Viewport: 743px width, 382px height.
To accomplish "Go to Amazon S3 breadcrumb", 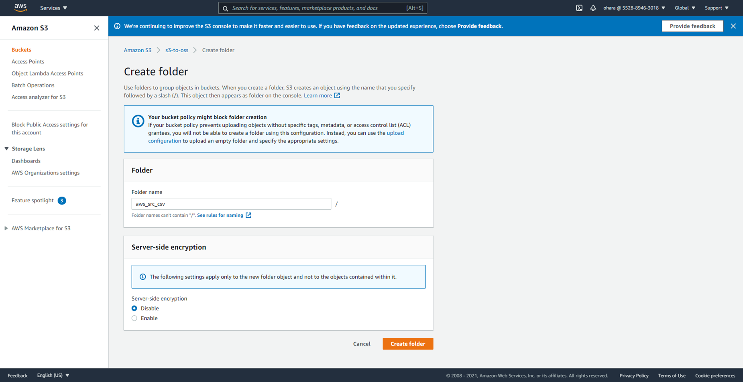I will 138,50.
